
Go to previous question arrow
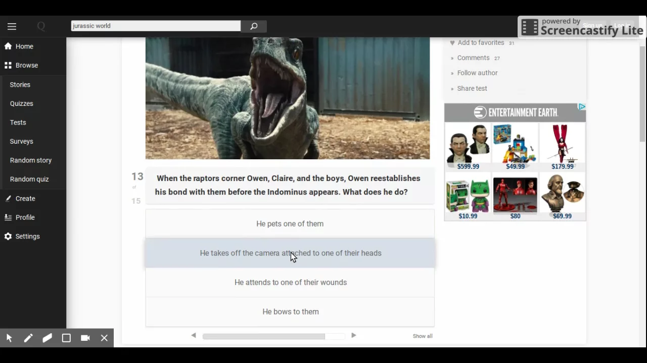coord(194,335)
